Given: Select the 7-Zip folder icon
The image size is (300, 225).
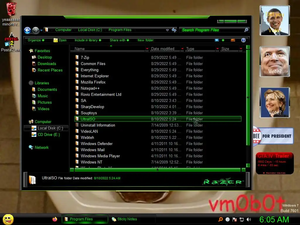Looking at the screenshot, I should [77, 57].
